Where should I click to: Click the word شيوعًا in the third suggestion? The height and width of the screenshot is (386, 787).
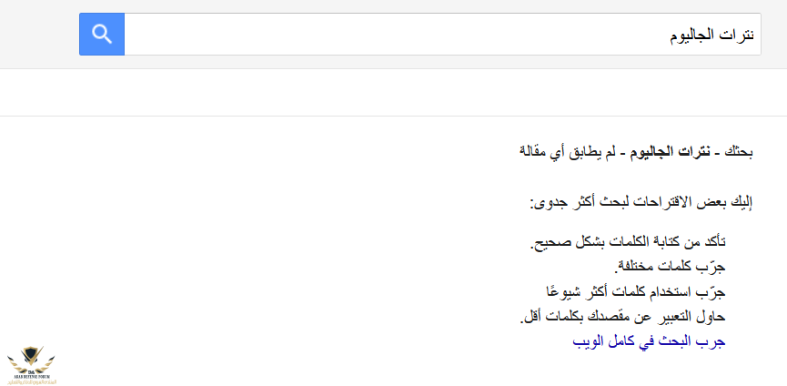[562, 291]
